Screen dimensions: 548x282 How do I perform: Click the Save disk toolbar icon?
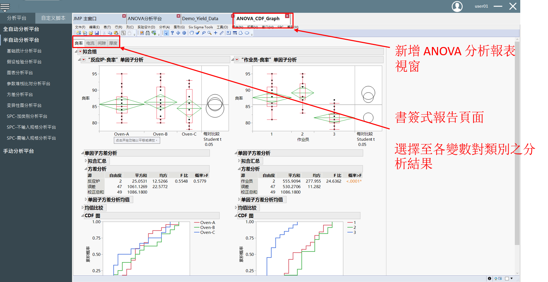tap(97, 33)
